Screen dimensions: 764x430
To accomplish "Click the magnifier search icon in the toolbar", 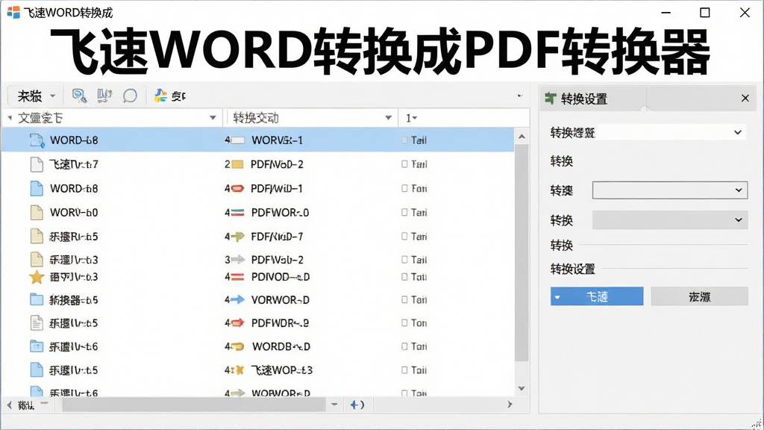I will click(x=79, y=96).
